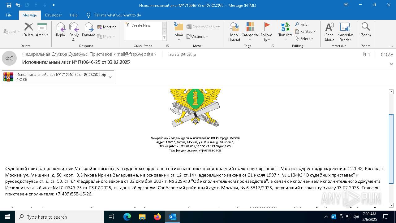The height and width of the screenshot is (223, 396).
Task: Click Find in the Editing group
Action: point(301,24)
